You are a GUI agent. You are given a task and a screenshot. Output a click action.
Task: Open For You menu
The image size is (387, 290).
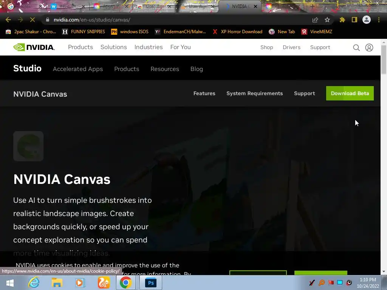coord(180,47)
